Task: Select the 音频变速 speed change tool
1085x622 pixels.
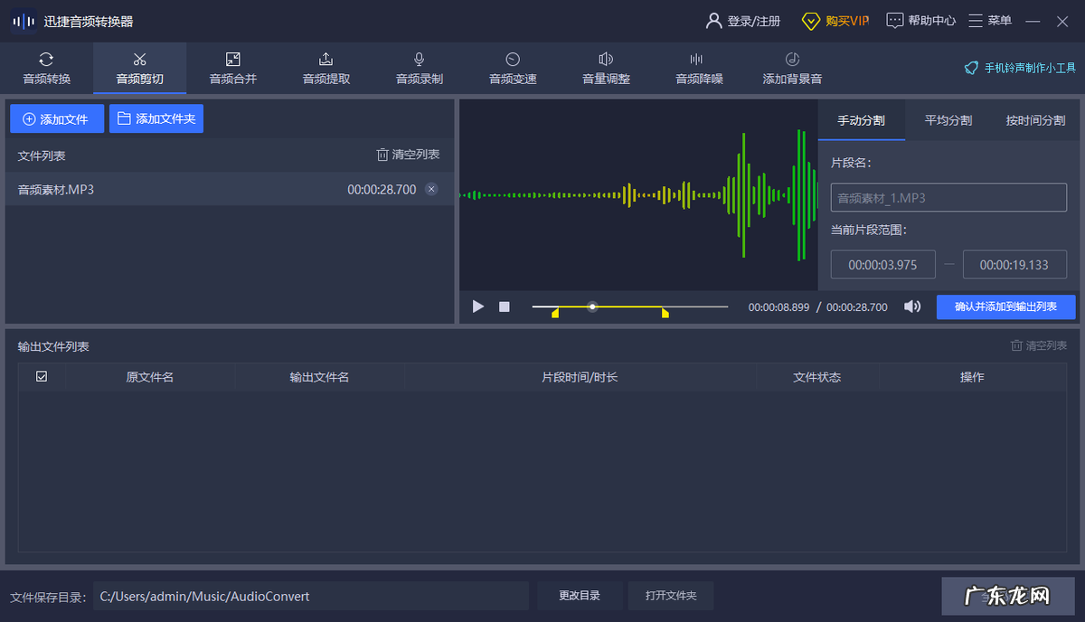Action: pos(512,68)
